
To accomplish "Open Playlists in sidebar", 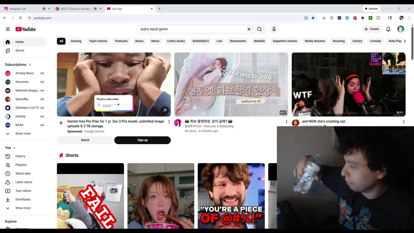I will tap(25, 165).
